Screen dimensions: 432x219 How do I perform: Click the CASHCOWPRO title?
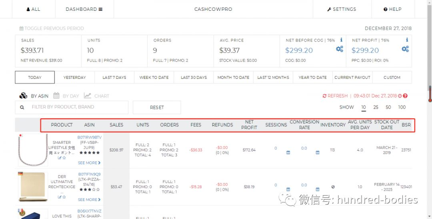click(x=213, y=9)
